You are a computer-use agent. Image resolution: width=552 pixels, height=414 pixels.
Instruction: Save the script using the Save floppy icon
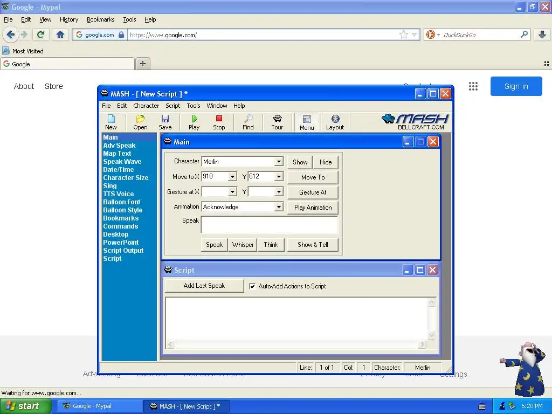click(x=165, y=122)
